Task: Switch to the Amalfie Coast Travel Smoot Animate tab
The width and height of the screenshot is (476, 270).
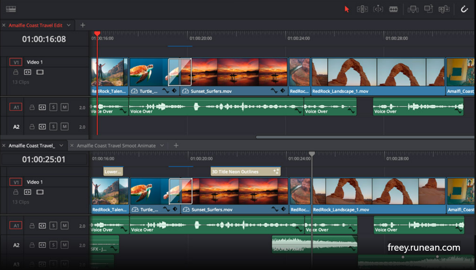Action: tap(116, 145)
